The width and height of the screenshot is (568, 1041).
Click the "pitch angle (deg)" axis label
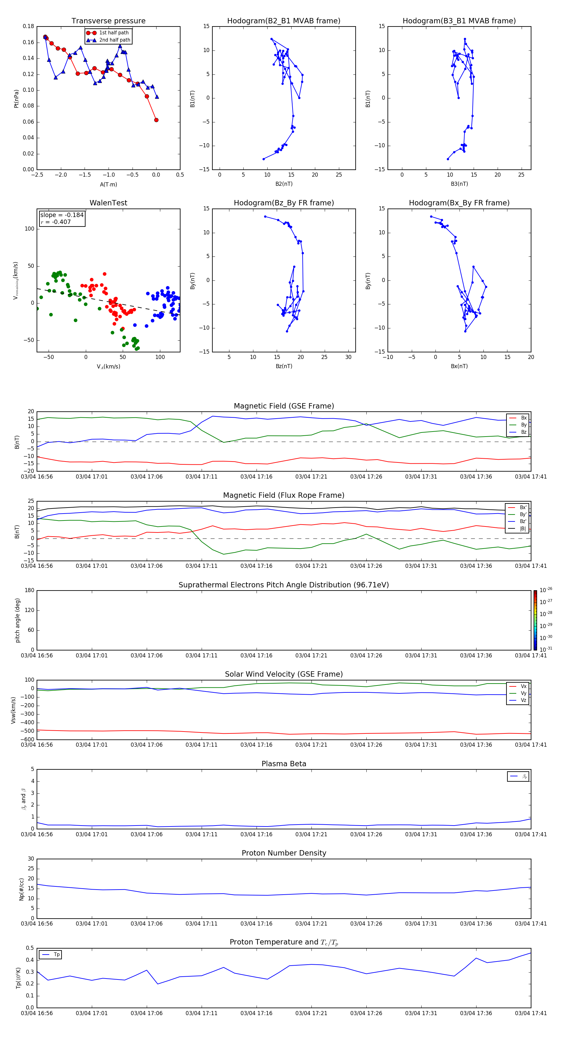pos(17,620)
